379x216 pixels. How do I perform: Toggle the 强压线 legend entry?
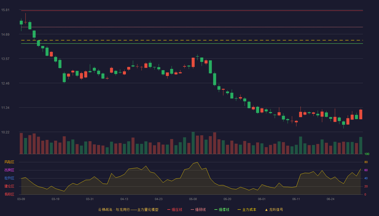[x=175, y=210]
